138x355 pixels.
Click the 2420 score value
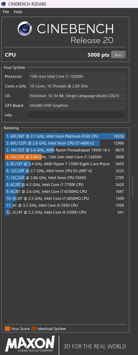(x=120, y=185)
